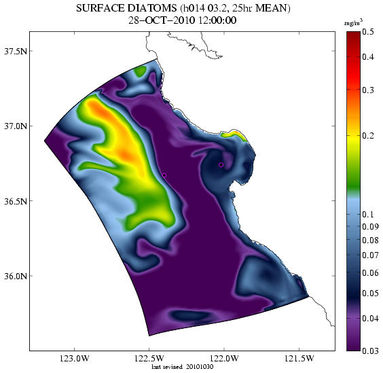The width and height of the screenshot is (383, 373).
Task: Click the yellow 0.2 level on colorbar
Action: click(x=353, y=136)
